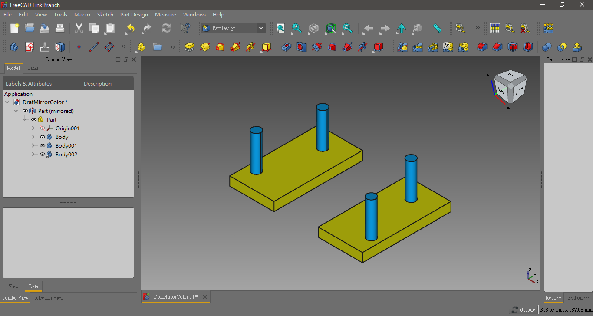Activate the Fillet tool
The image size is (593, 316).
click(x=482, y=47)
